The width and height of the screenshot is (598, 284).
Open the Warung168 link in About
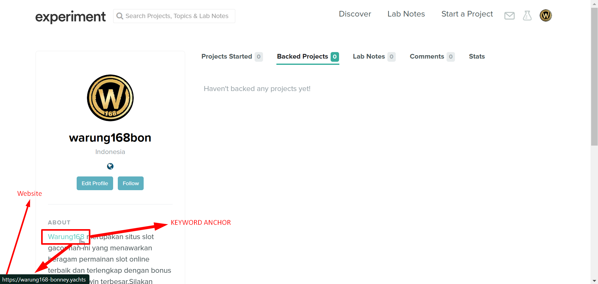pos(66,237)
